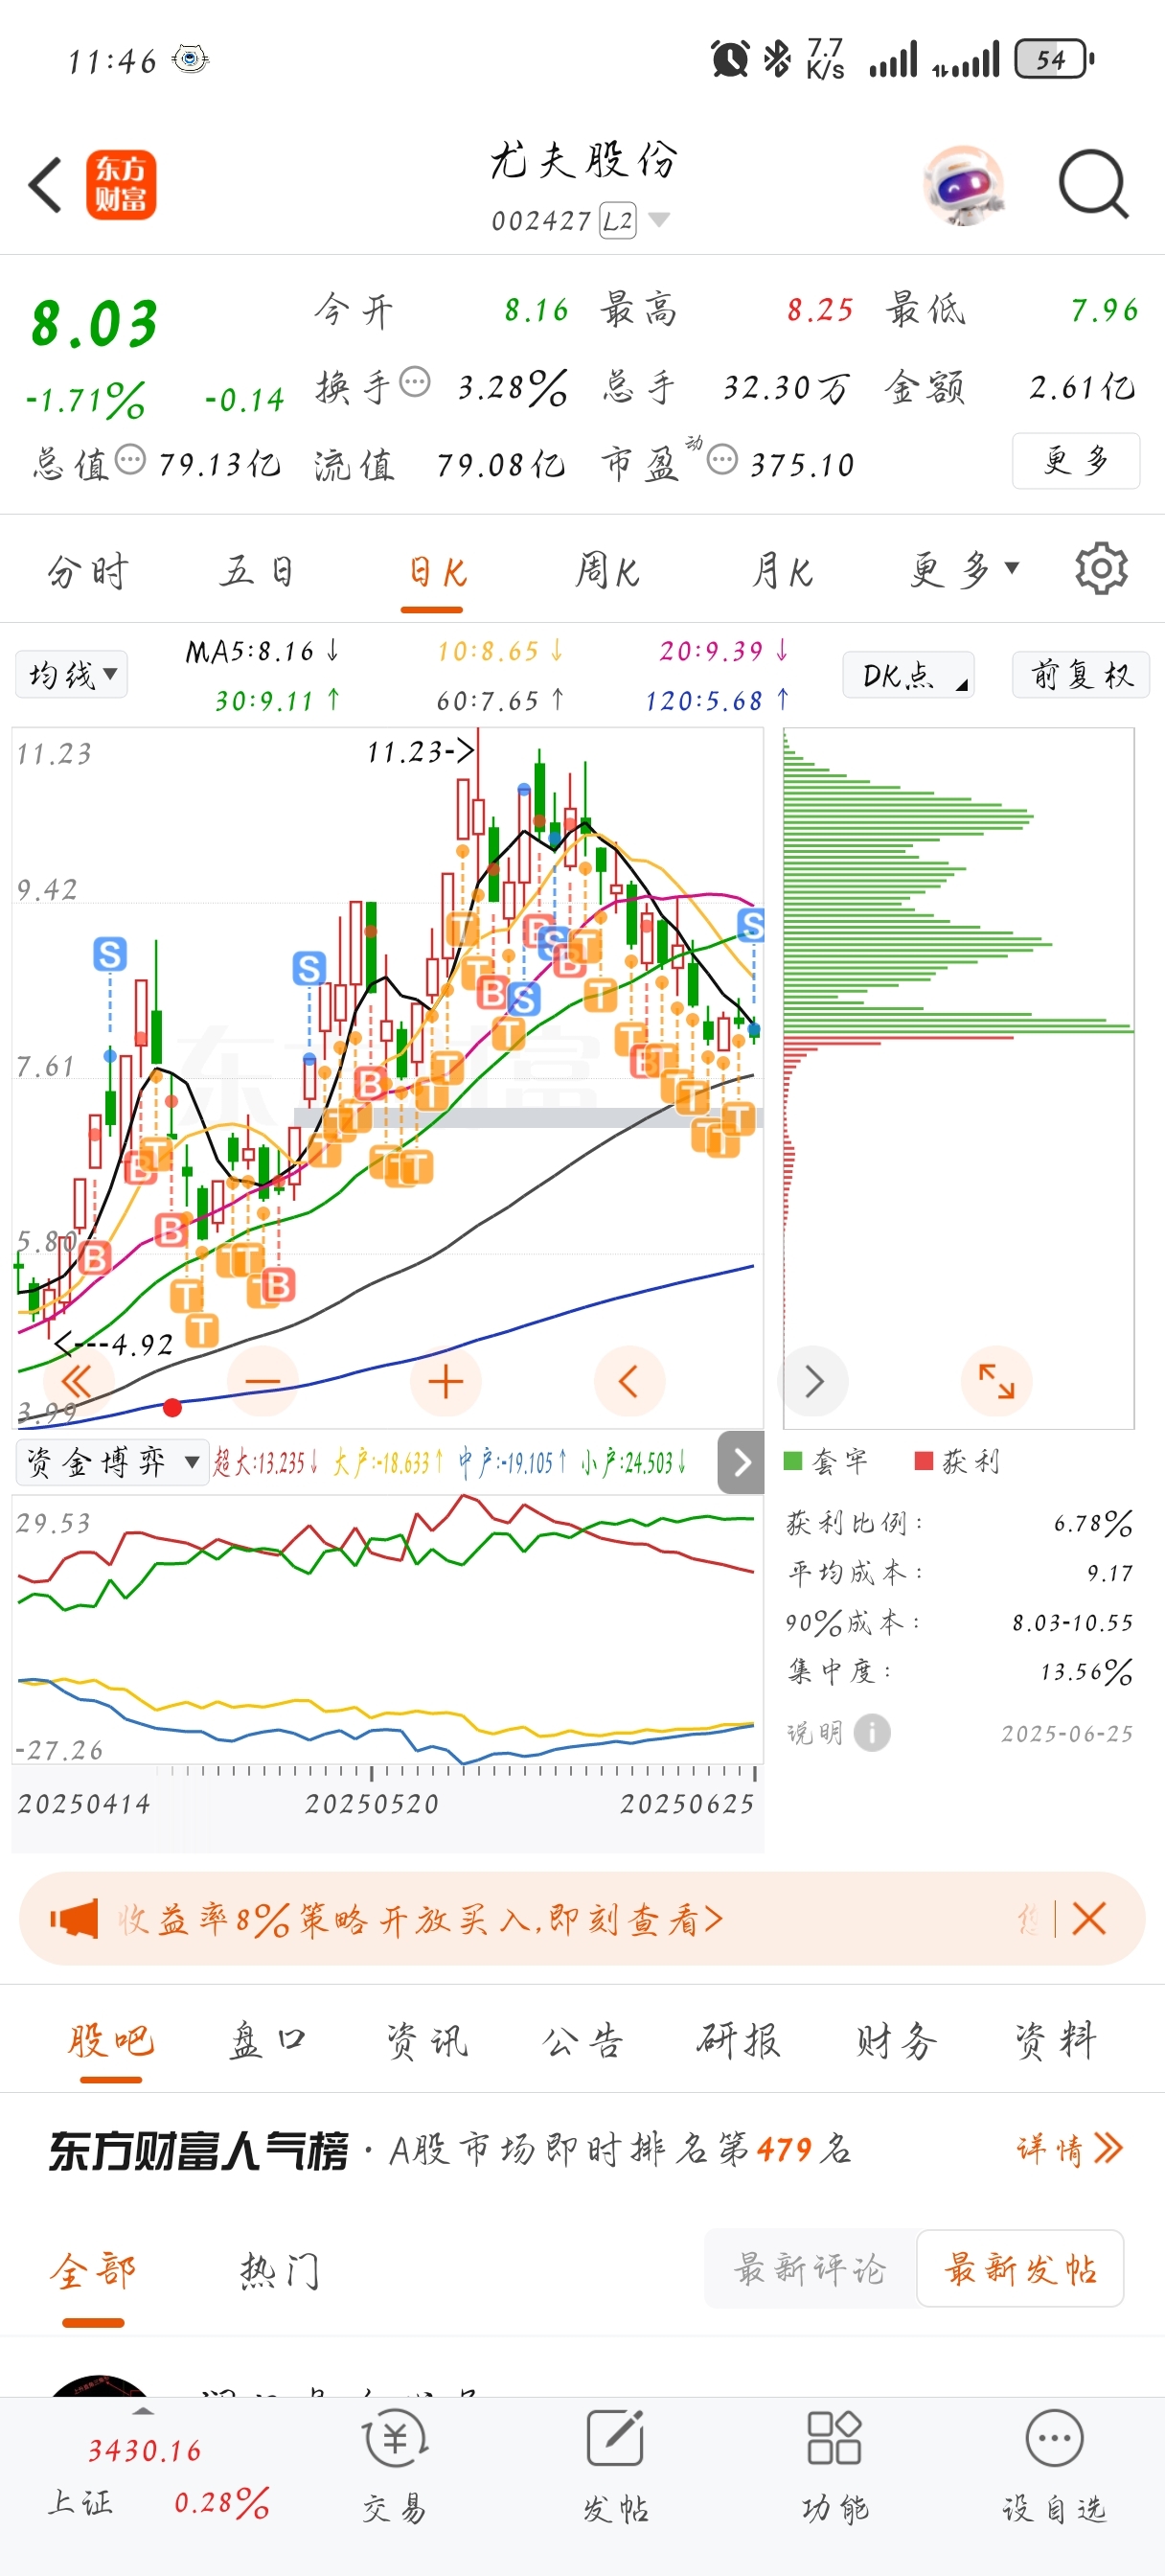Screen dimensions: 1165x2576
Task: Open 财务 tab
Action: point(896,2040)
